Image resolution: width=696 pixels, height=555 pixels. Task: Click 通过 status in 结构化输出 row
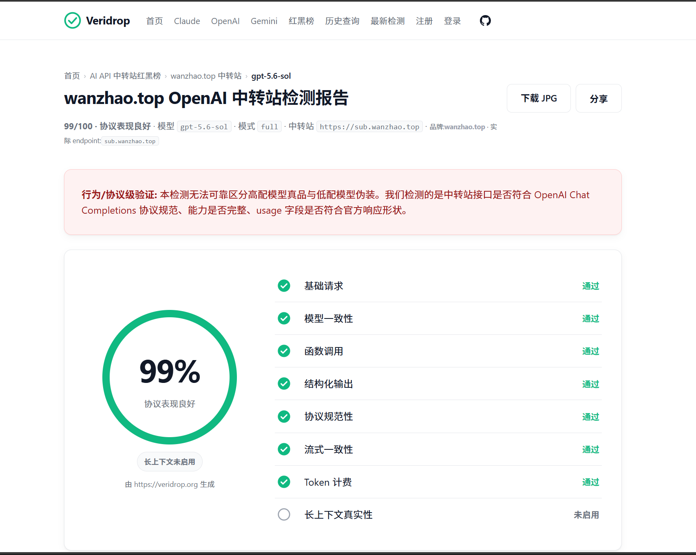coord(590,384)
